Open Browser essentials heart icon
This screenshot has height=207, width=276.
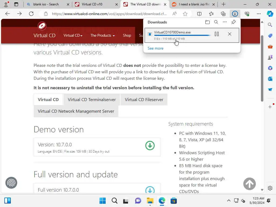click(x=247, y=14)
